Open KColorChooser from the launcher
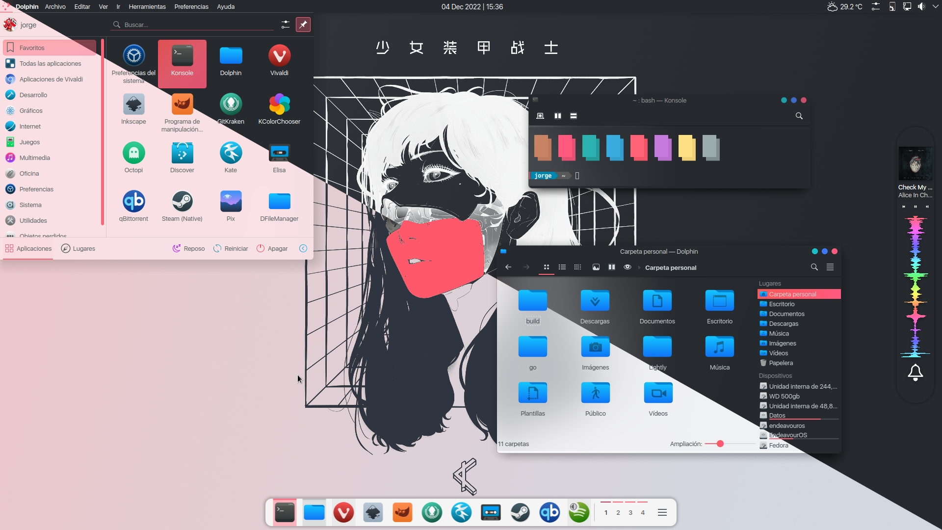 (x=279, y=105)
